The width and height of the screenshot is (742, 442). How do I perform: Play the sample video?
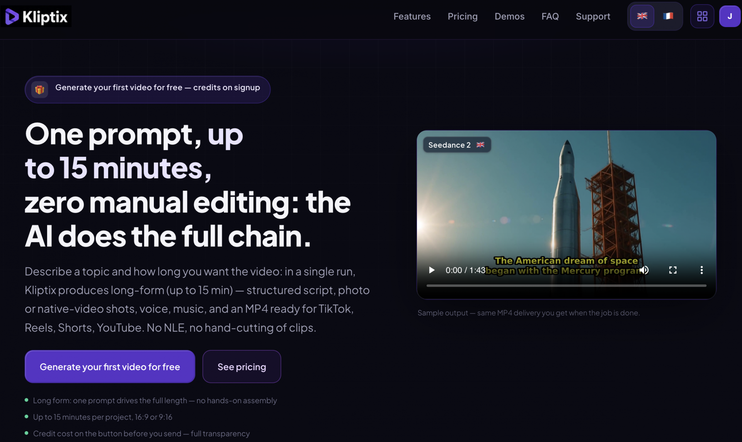click(432, 270)
